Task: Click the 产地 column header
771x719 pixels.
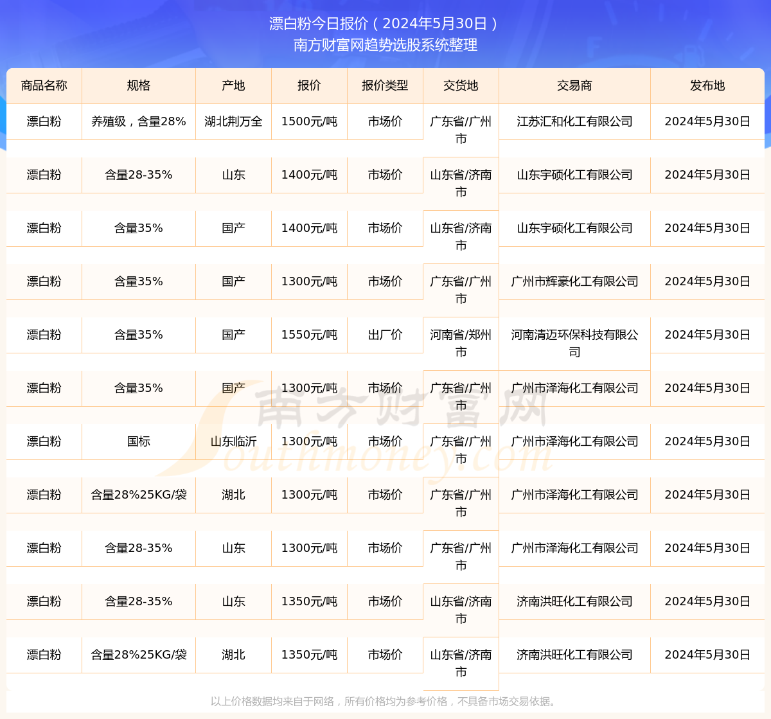Action: point(233,85)
